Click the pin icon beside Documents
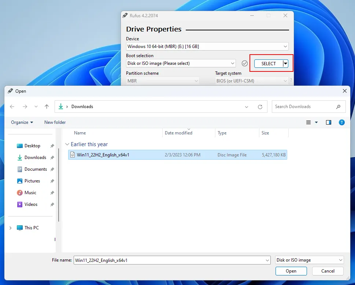 (52, 169)
